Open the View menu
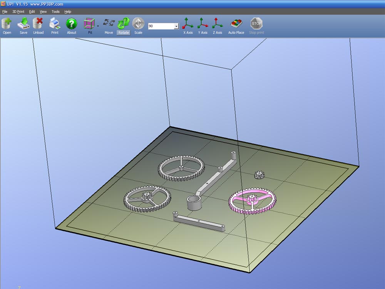 (x=43, y=12)
